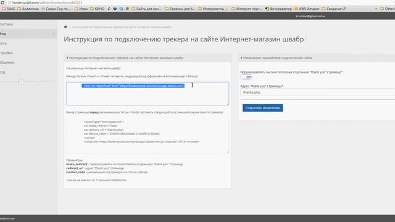Open the КИНО bookmarks folder
Viewport: 395px width, 222px height.
(x=98, y=9)
